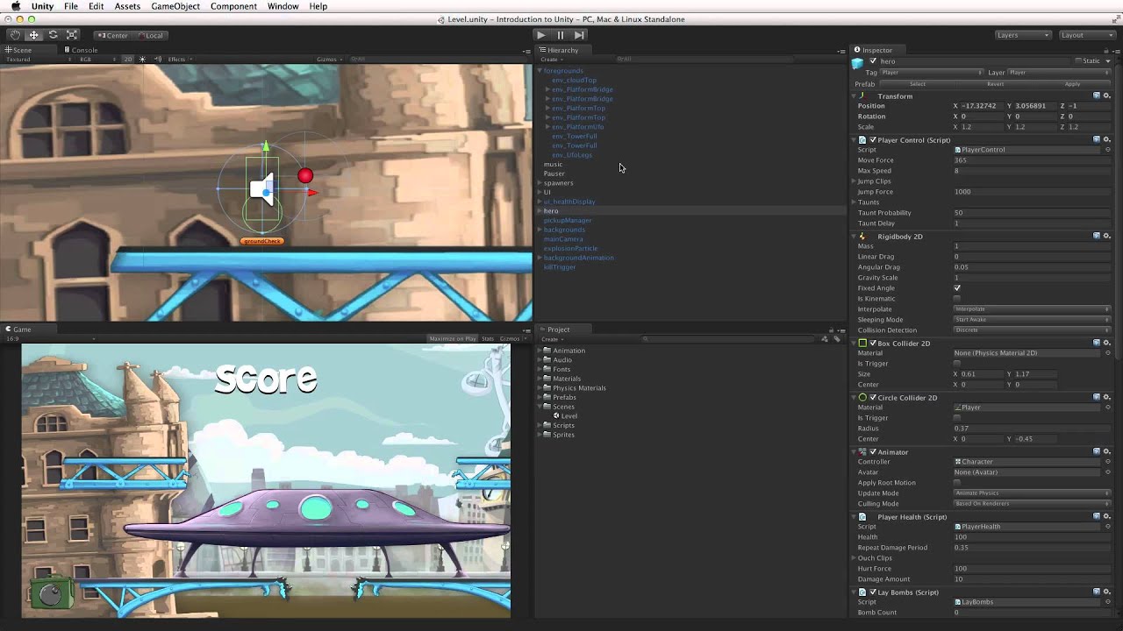Viewport: 1123px width, 631px height.
Task: Click object picker beside Avatar field
Action: [x=1107, y=472]
